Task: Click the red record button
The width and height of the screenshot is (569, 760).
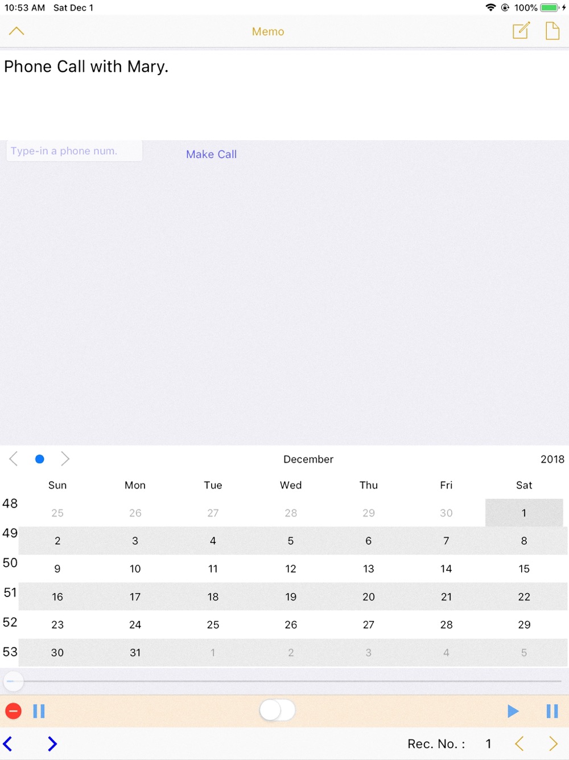Action: [x=13, y=711]
